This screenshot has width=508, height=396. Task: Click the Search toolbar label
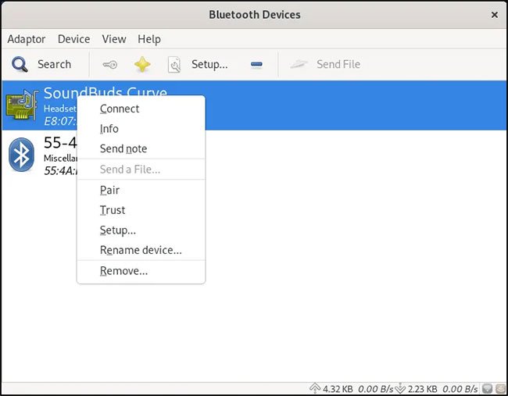(x=54, y=64)
